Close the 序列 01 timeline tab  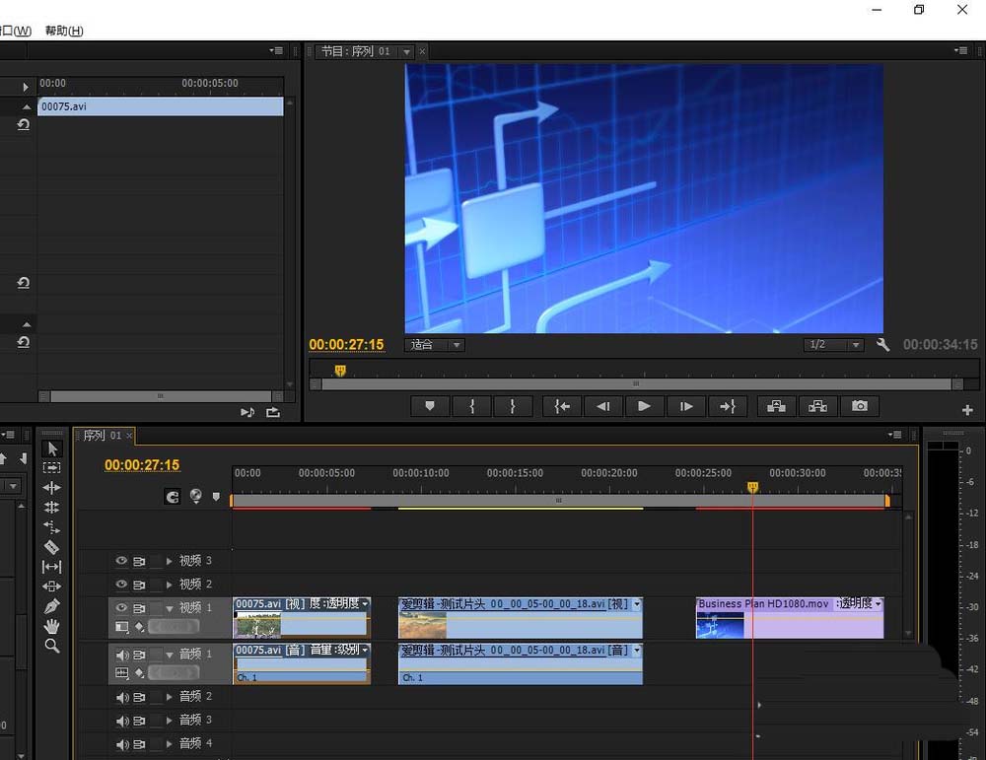point(129,435)
